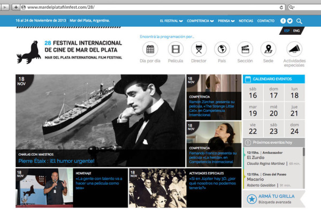Open the Día por día calendar icon
The width and height of the screenshot is (321, 214).
[150, 49]
